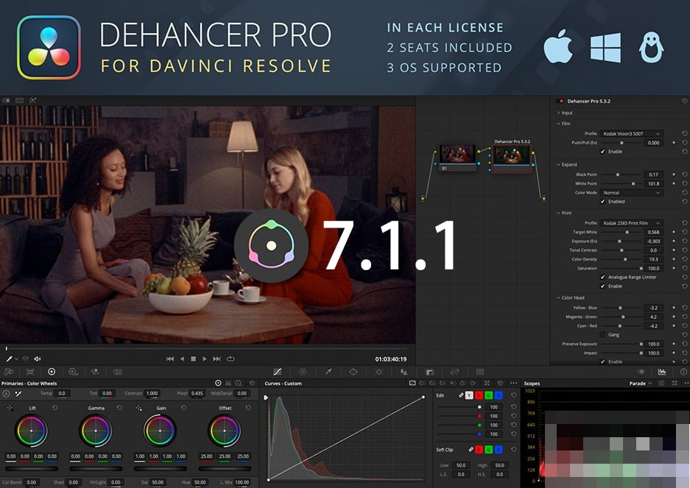
Task: Open the Scopes palette icon
Action: click(661, 372)
